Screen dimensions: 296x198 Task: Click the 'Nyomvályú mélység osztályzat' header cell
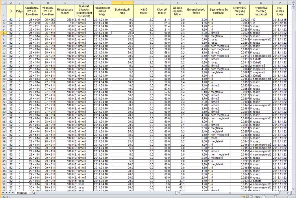(x=261, y=11)
